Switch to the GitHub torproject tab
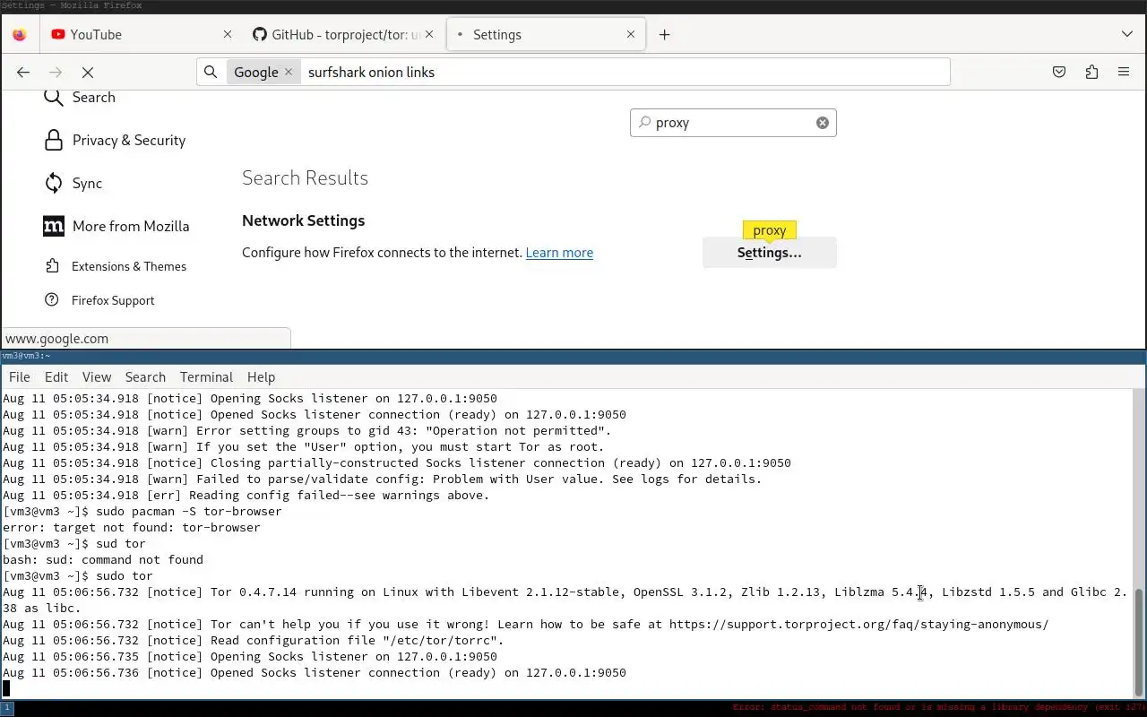This screenshot has height=717, width=1147. pyautogui.click(x=342, y=35)
